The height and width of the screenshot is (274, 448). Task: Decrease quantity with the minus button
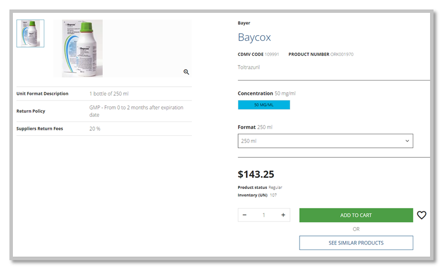(x=245, y=215)
